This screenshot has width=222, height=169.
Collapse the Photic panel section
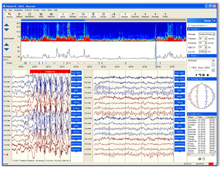point(202,56)
